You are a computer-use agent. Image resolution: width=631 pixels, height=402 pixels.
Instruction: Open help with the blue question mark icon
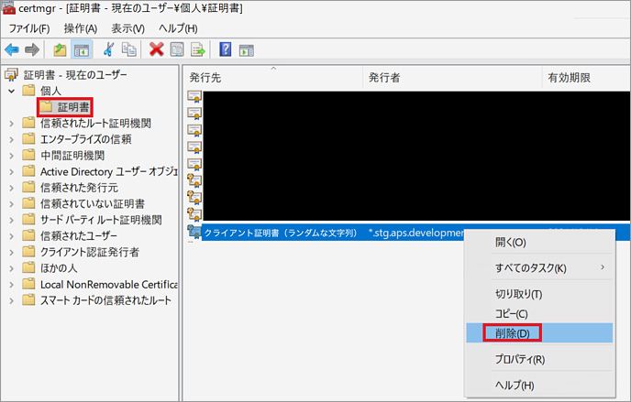click(226, 49)
